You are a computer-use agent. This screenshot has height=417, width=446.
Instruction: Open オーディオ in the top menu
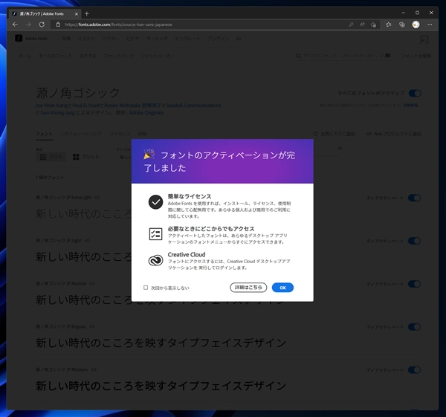[157, 39]
